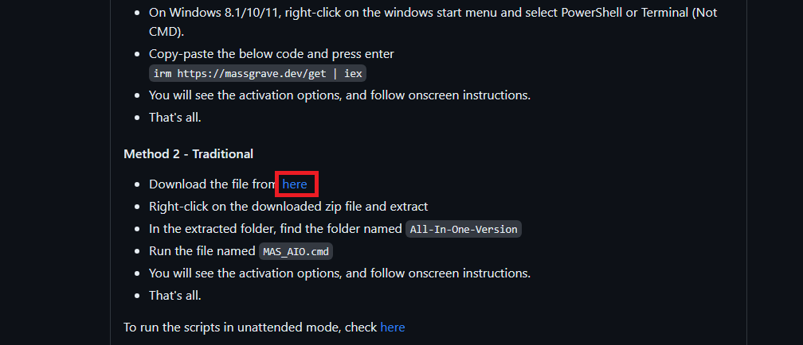Click the 'All-In-One-Version' code label
Screen dimensions: 803x345
click(464, 229)
